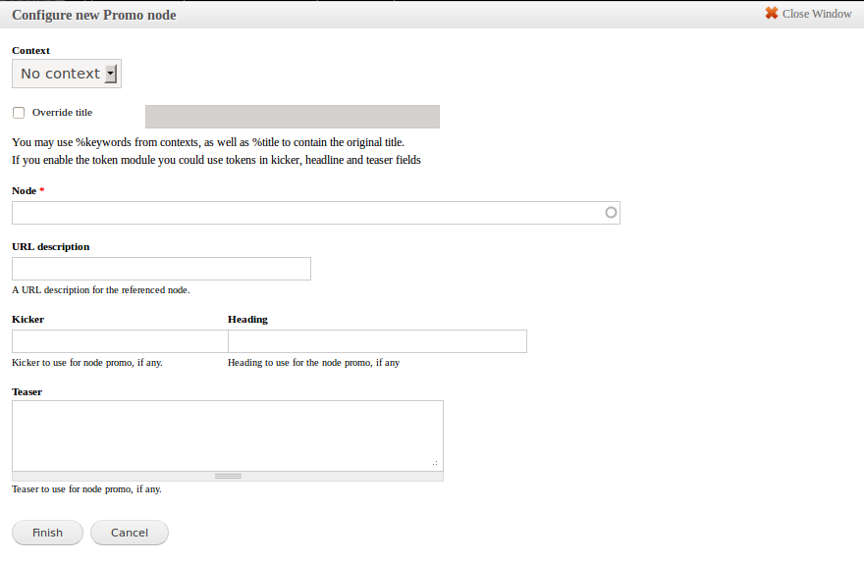Click the Teaser textarea corner resize handle

(x=435, y=462)
